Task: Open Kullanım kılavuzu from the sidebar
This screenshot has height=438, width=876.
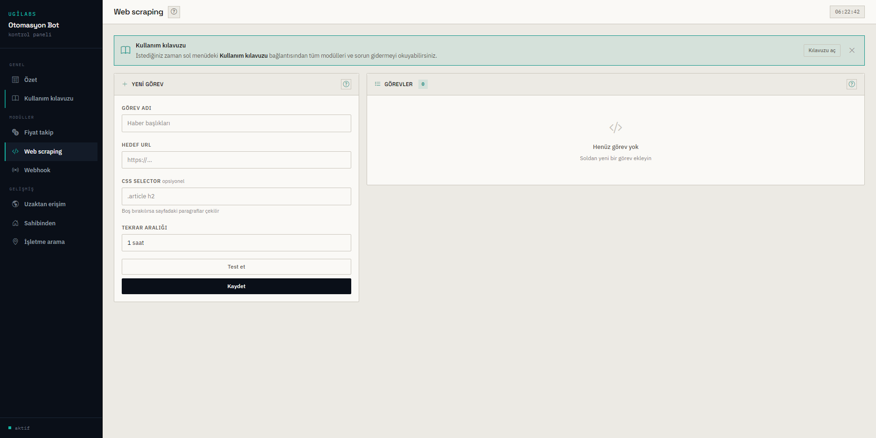Action: click(x=51, y=98)
